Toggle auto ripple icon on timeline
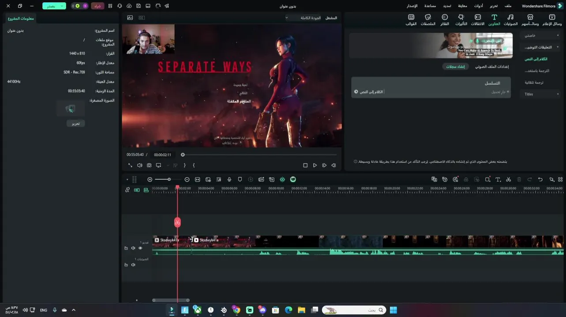 tap(137, 190)
